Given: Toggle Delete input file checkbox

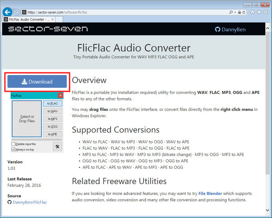Looking at the screenshot, I should point(13,144).
